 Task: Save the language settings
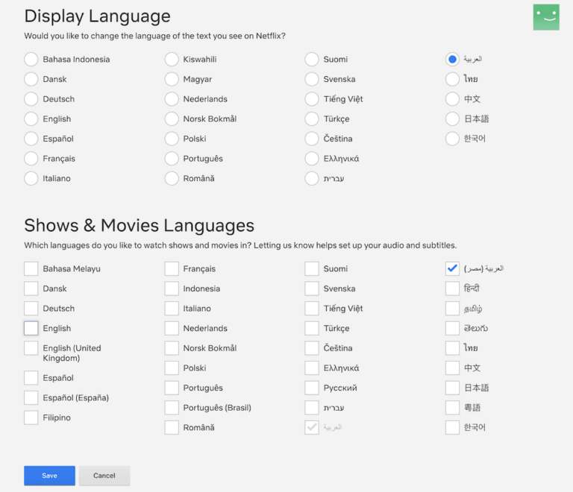(x=50, y=476)
